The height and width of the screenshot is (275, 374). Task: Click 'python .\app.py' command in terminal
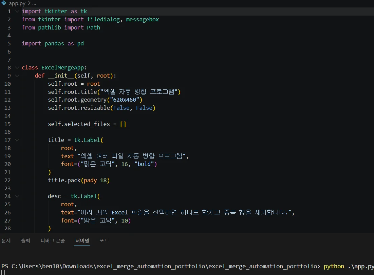pyautogui.click(x=349, y=266)
